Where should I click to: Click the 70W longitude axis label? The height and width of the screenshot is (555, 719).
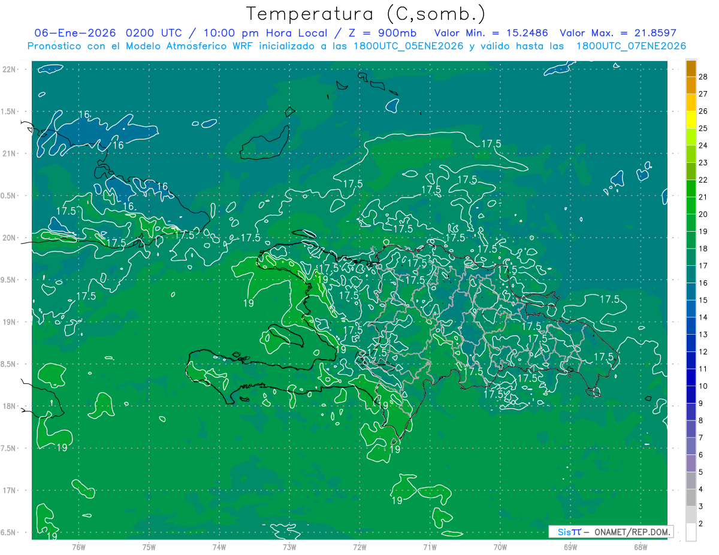[x=500, y=546]
